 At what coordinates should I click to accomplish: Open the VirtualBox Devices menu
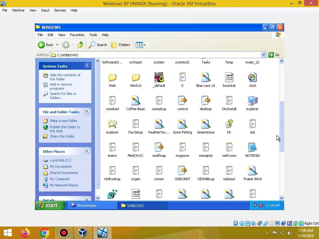[60, 10]
